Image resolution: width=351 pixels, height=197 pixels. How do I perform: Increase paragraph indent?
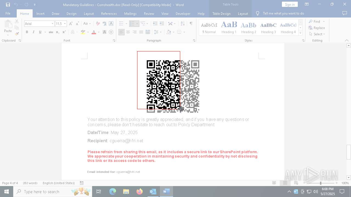pos(162,24)
